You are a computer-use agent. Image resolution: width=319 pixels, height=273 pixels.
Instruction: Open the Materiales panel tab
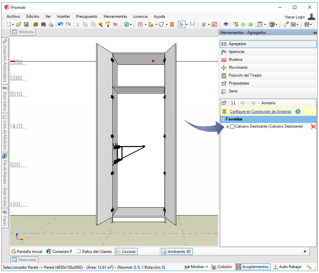pyautogui.click(x=24, y=260)
